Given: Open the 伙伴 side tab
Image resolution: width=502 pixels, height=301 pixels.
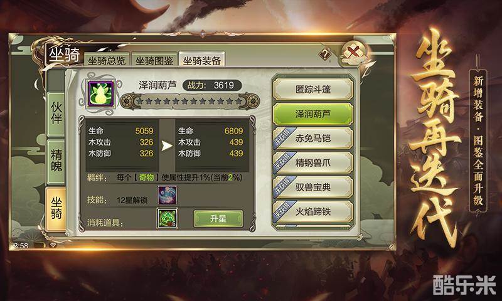Looking at the screenshot, I should (x=56, y=114).
